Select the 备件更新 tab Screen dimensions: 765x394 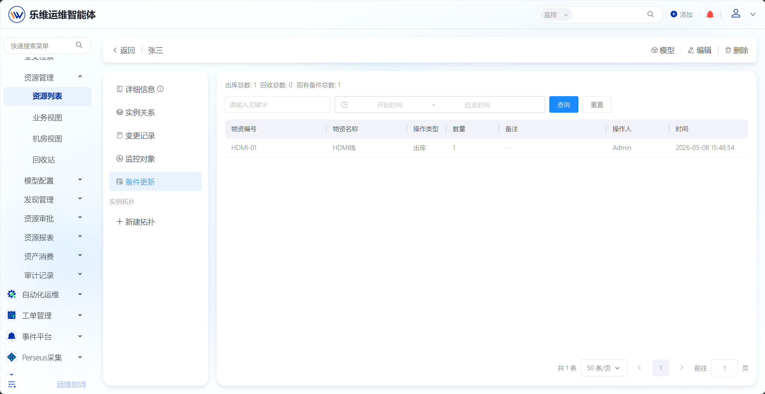(156, 182)
